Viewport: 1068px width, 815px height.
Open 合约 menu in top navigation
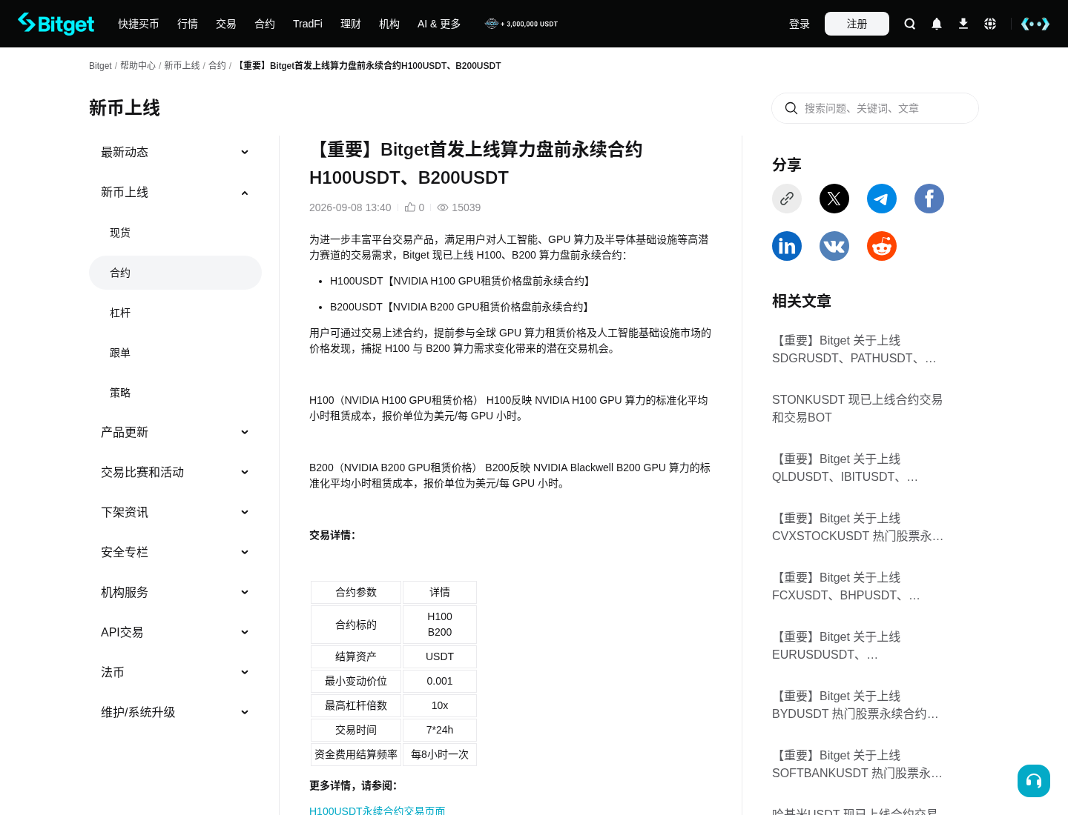pos(265,24)
